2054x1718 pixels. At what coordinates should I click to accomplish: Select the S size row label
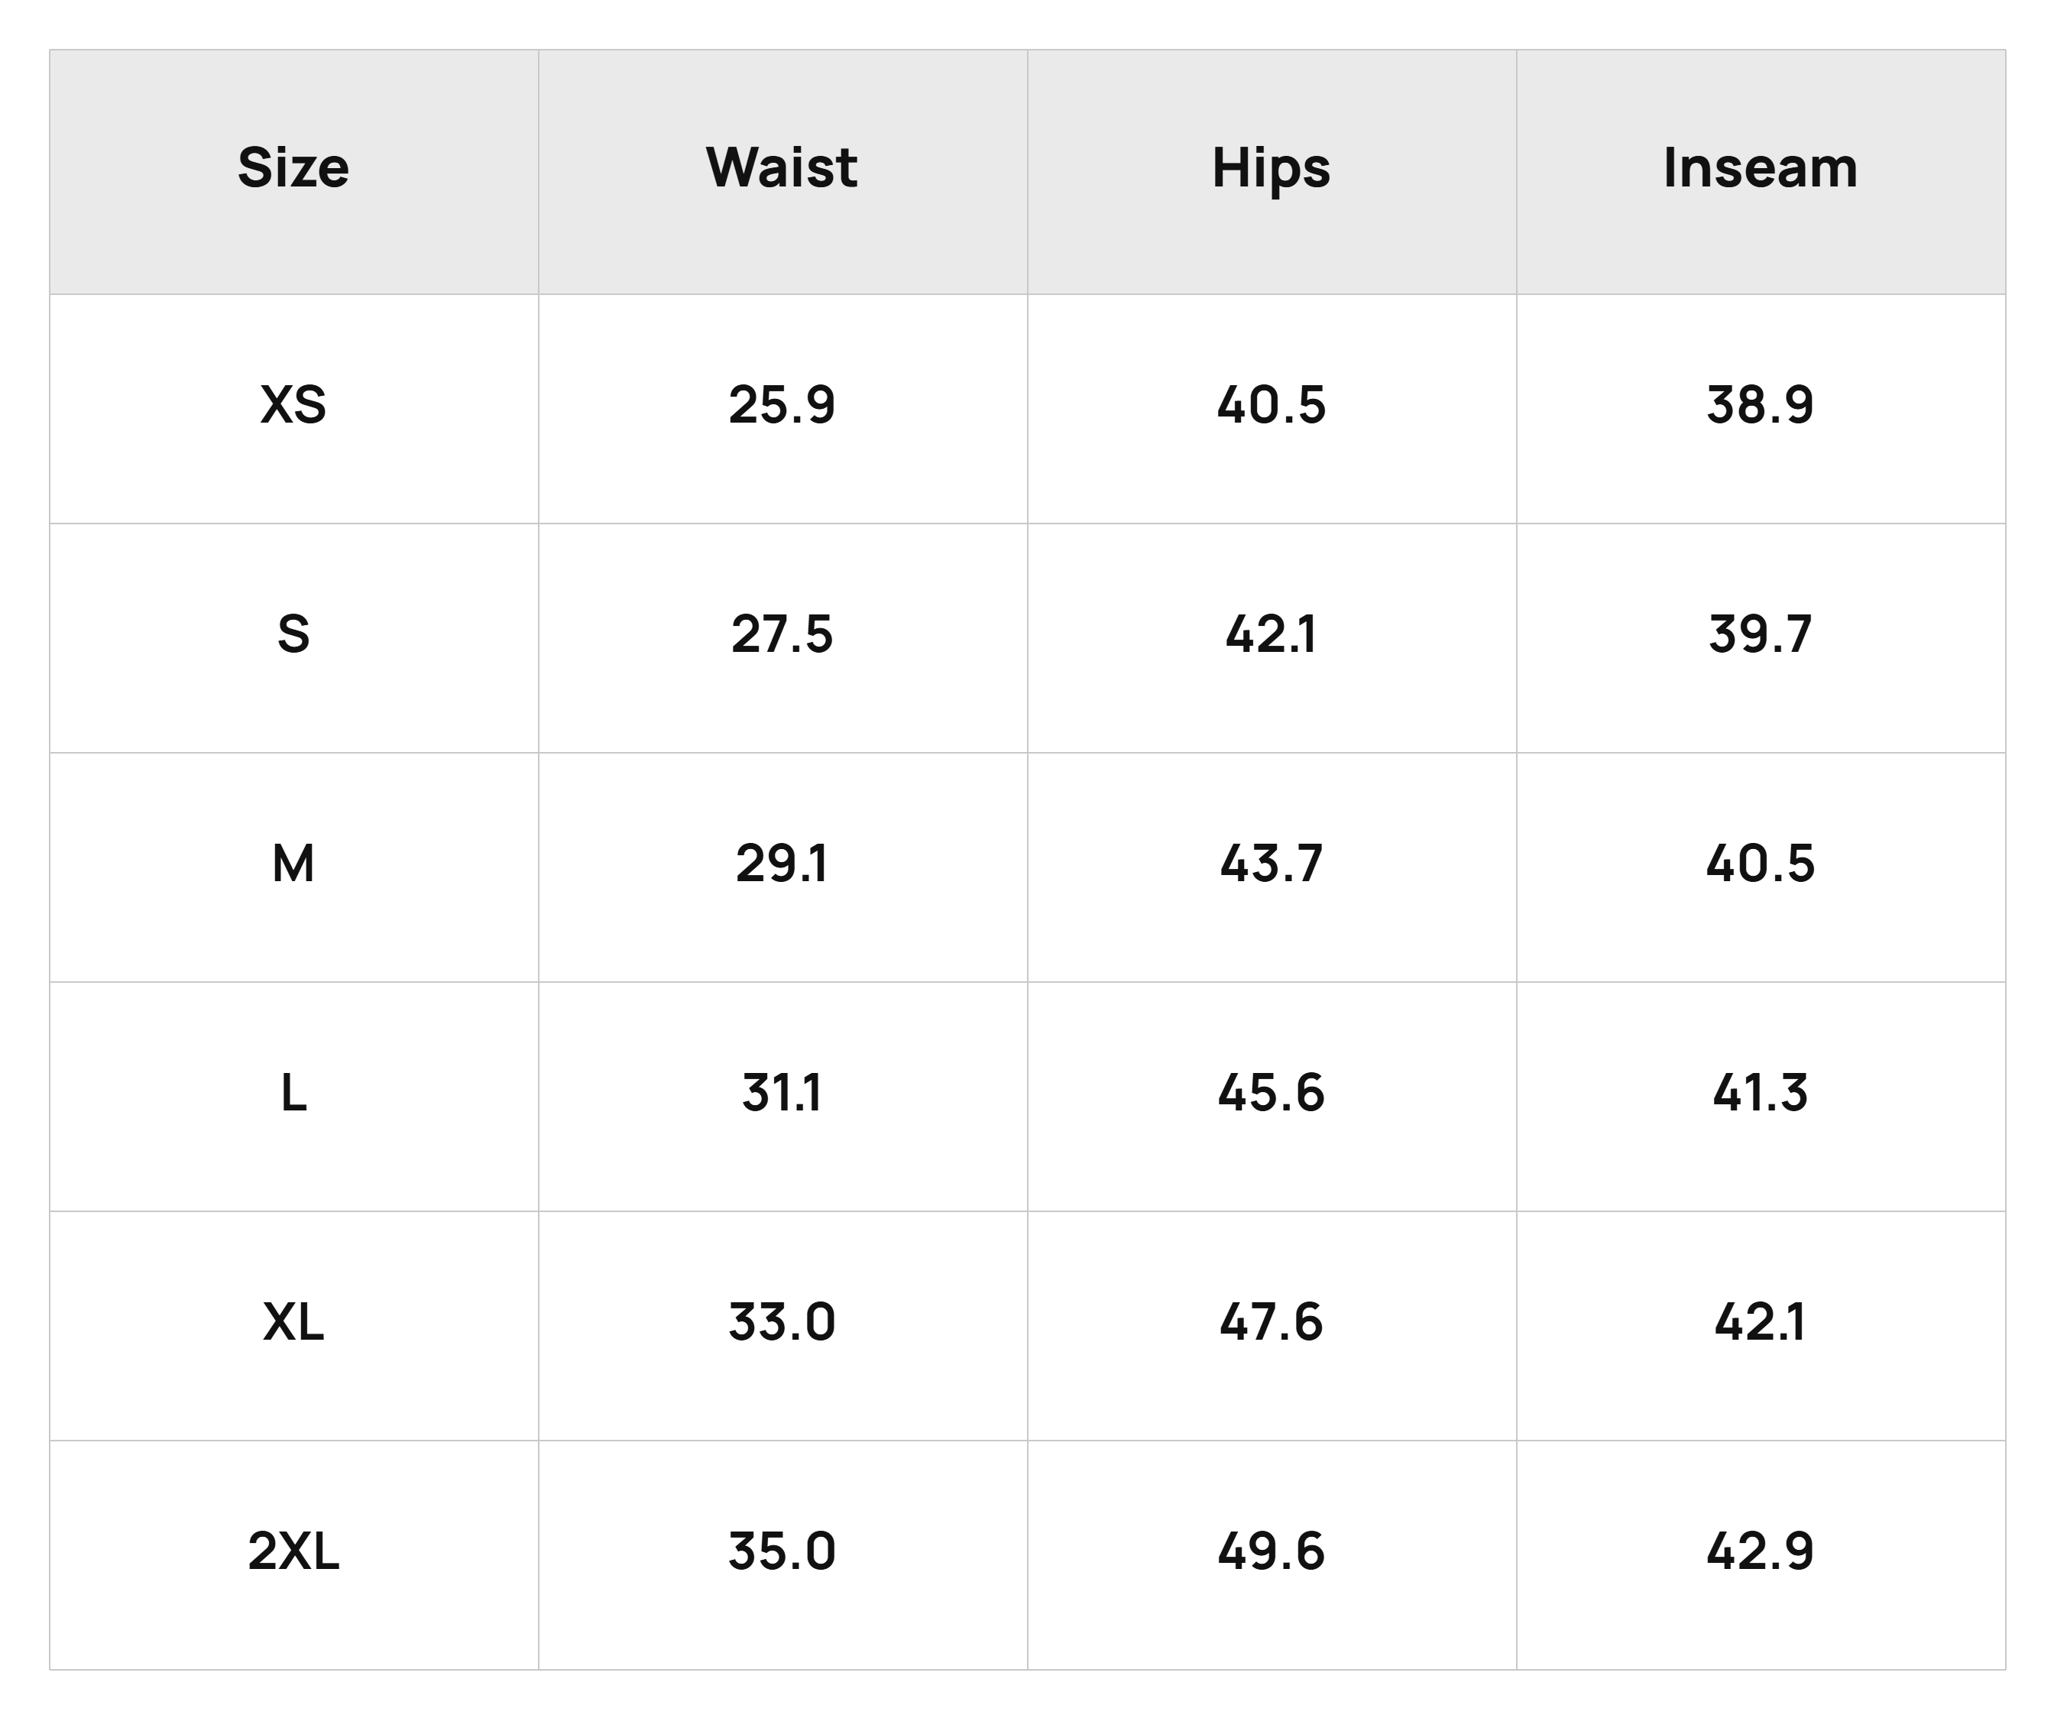[x=293, y=634]
